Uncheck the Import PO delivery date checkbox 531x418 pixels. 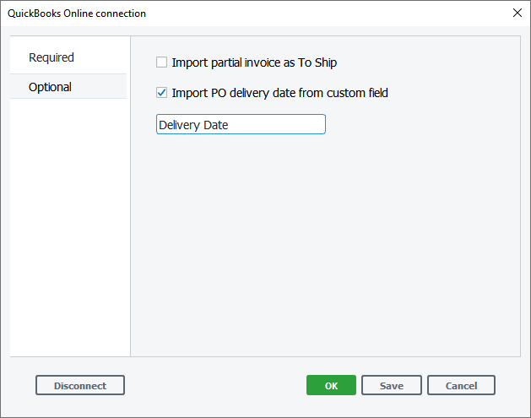[x=162, y=93]
